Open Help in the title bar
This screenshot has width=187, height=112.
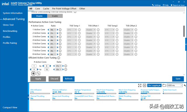click(166, 5)
